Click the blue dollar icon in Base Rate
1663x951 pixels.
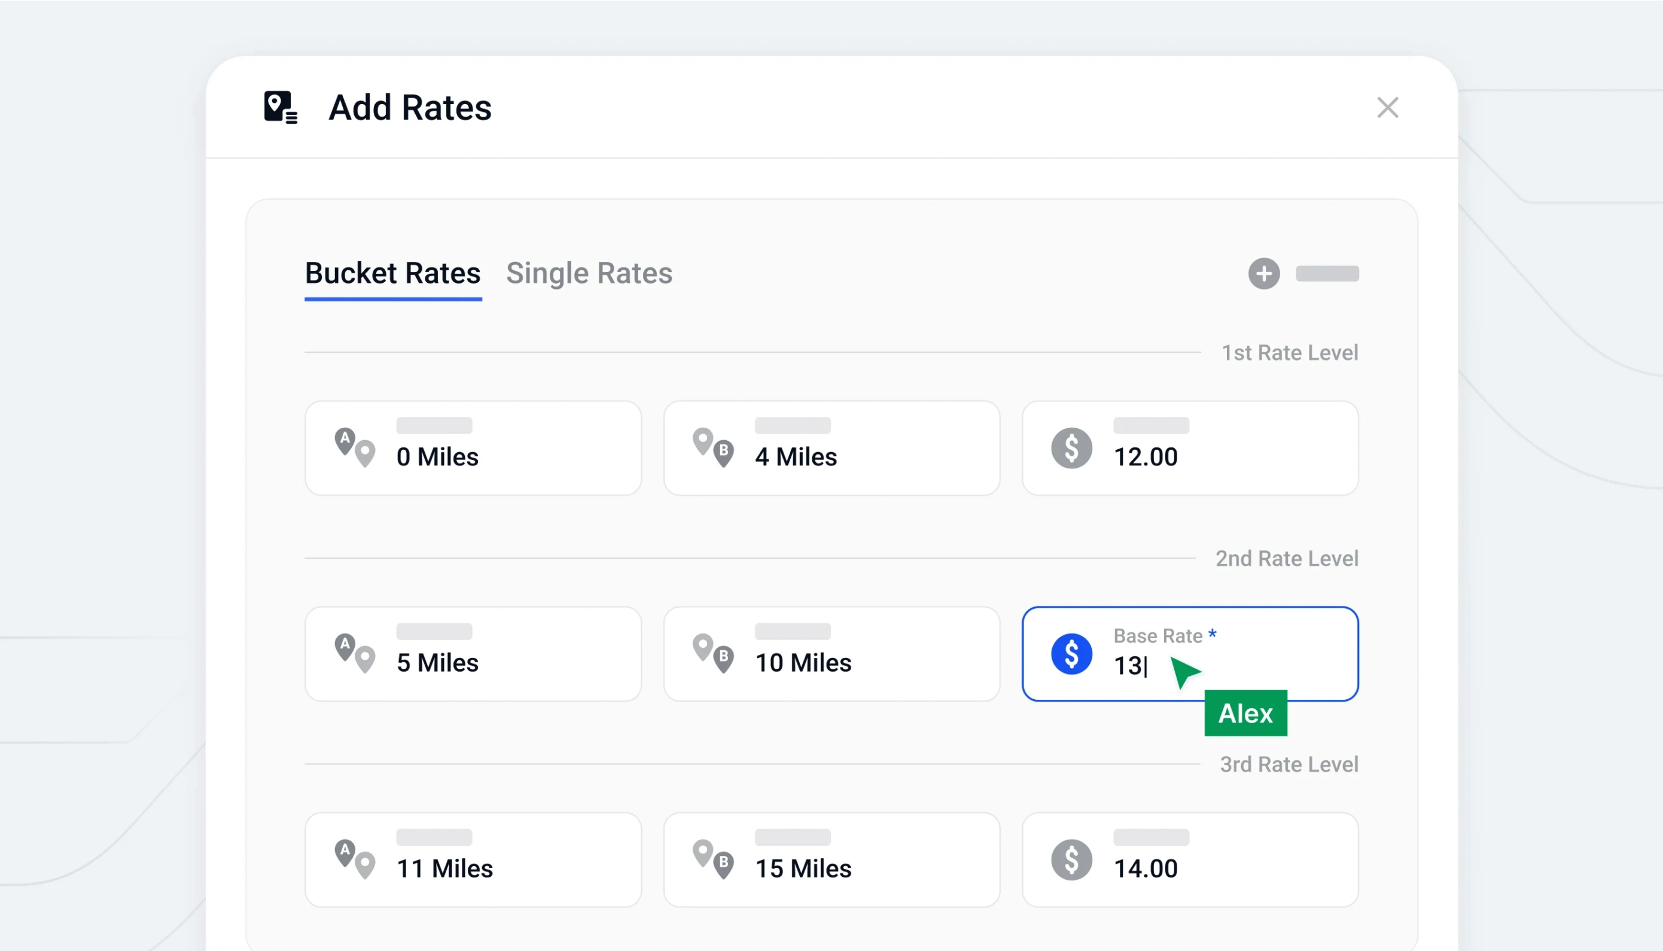[x=1071, y=654]
